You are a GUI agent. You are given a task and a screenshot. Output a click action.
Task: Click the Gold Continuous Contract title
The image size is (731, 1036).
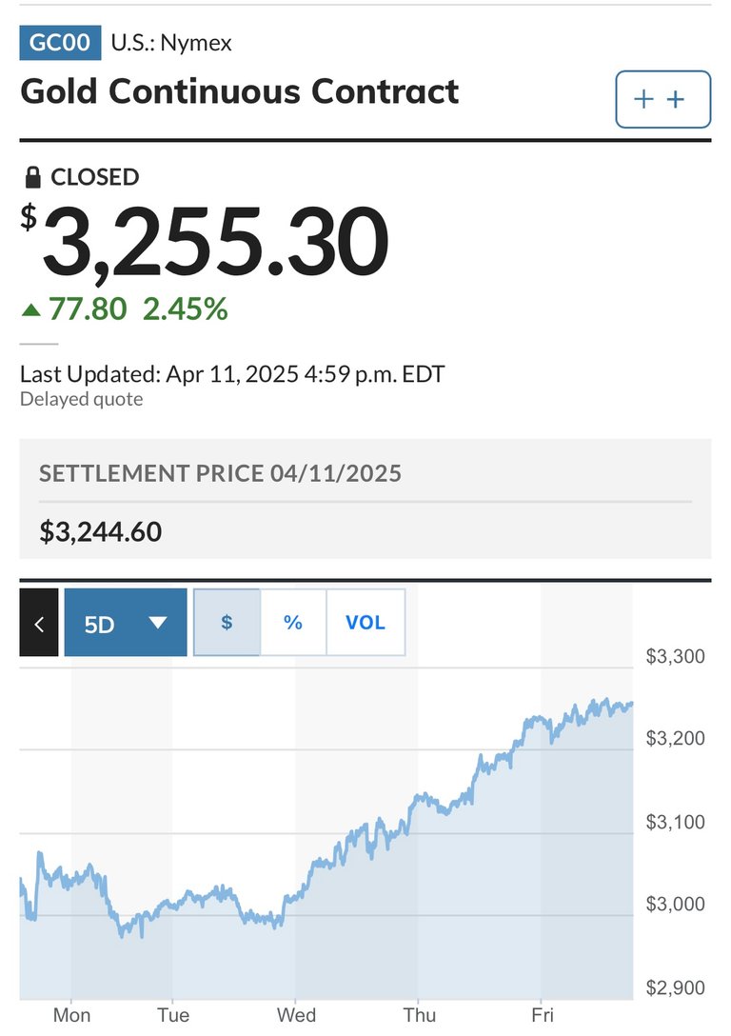pyautogui.click(x=240, y=91)
